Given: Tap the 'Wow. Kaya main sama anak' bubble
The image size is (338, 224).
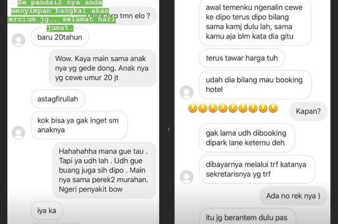Looking at the screenshot, I should click(x=102, y=68).
